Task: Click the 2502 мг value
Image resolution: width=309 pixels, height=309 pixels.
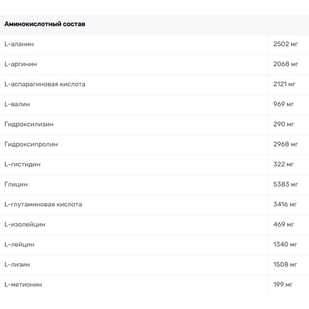Action: 286,44
